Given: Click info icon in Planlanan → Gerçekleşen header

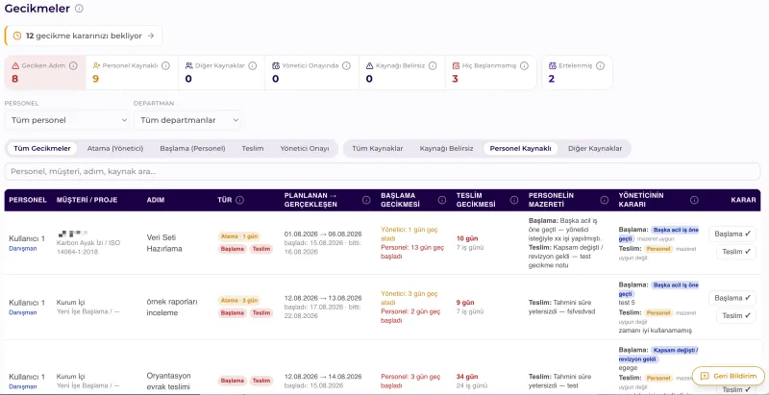Looking at the screenshot, I should point(366,200).
